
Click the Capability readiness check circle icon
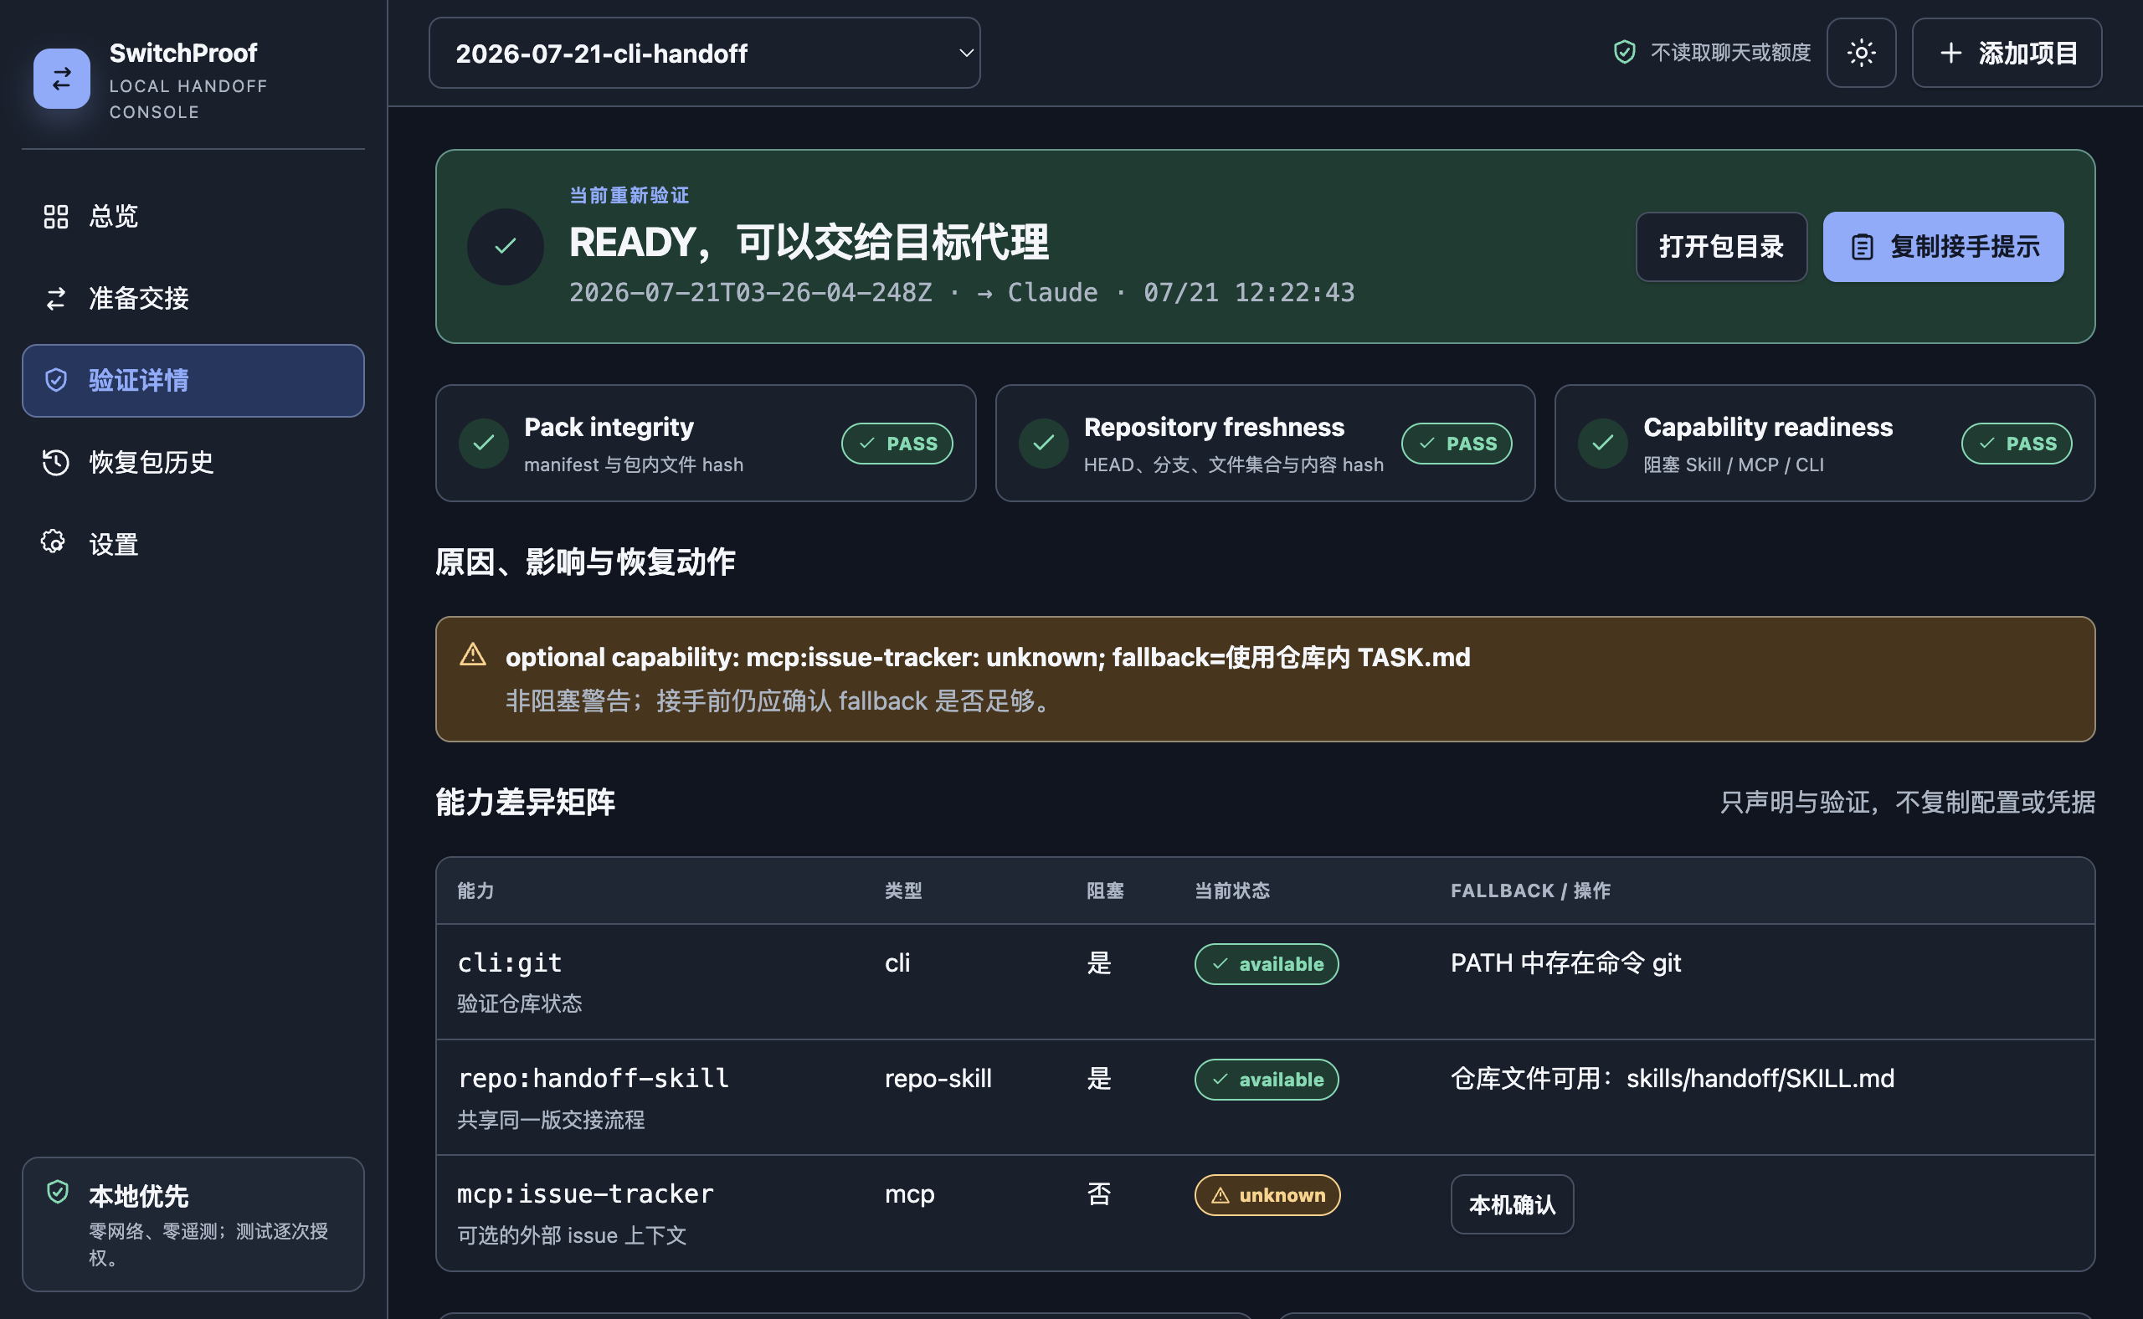click(x=1603, y=444)
